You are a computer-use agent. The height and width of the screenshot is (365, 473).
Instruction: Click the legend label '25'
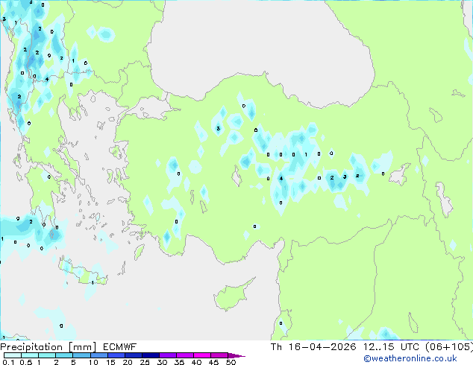[x=145, y=362]
